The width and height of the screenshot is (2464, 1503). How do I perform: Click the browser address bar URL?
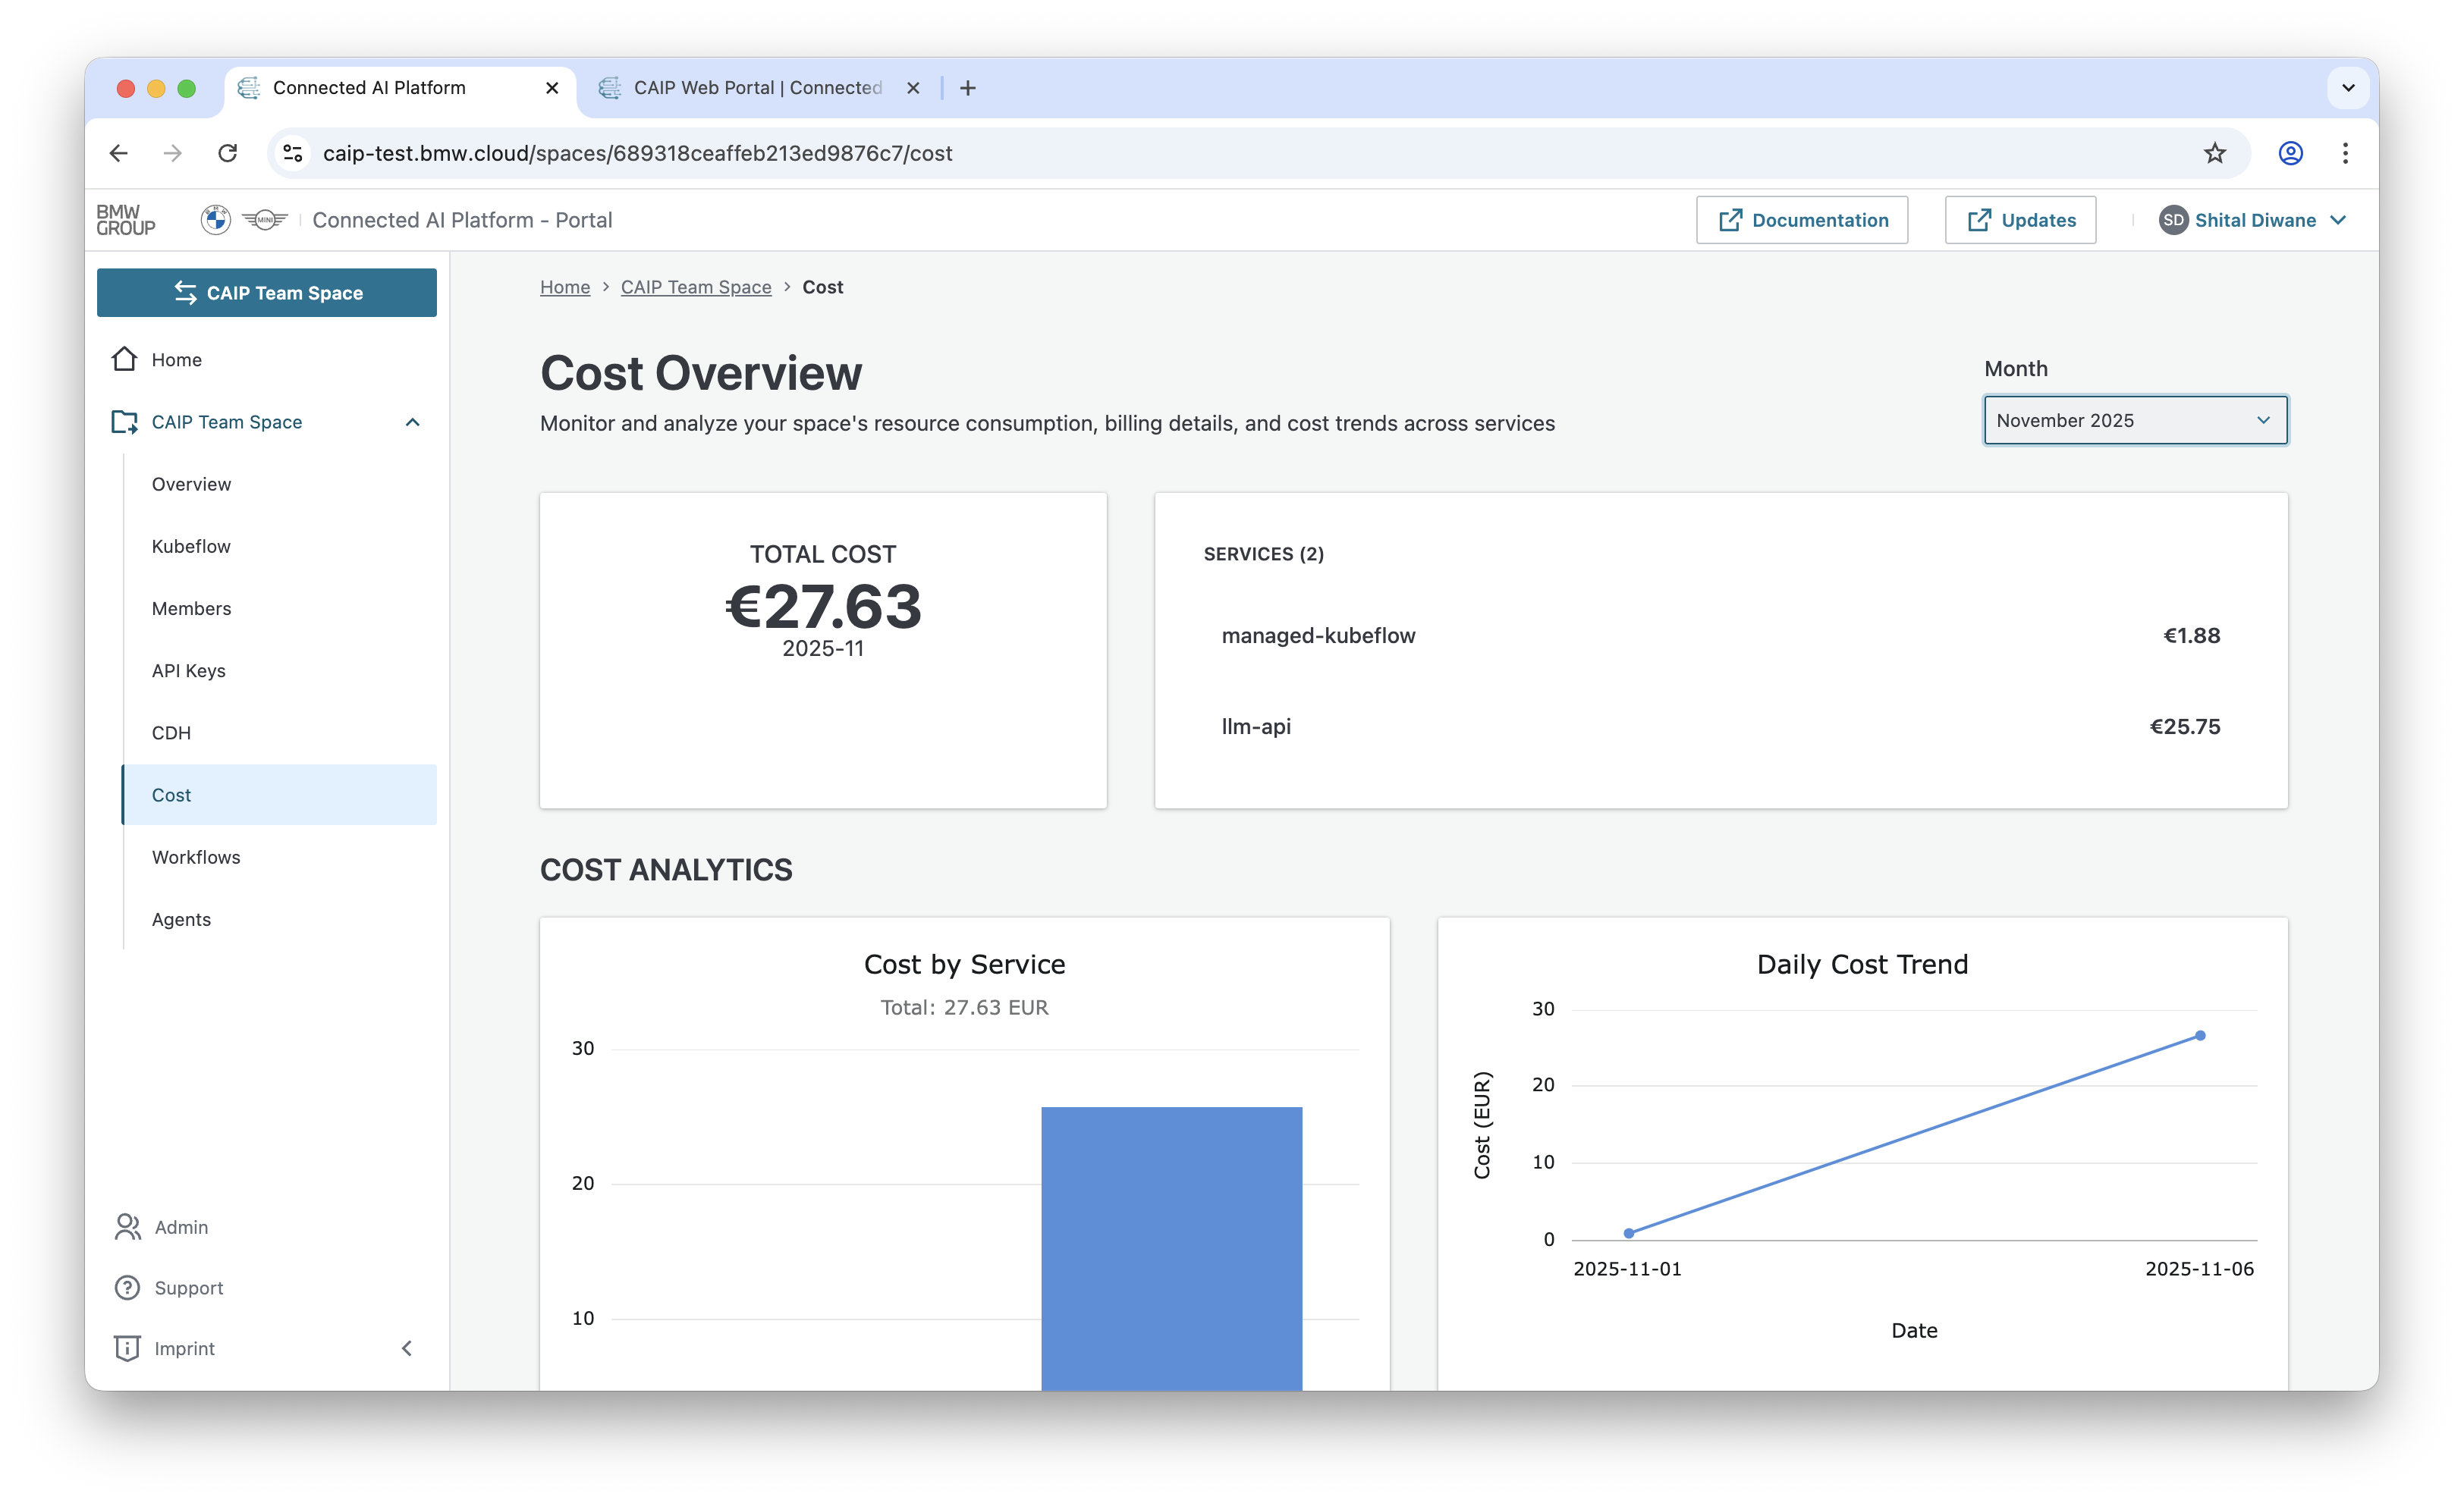click(637, 153)
